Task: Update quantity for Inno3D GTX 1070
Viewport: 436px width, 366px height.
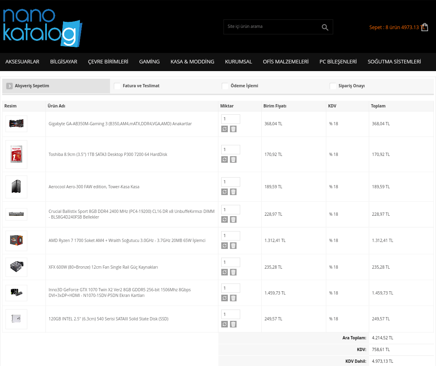Action: tap(225, 298)
